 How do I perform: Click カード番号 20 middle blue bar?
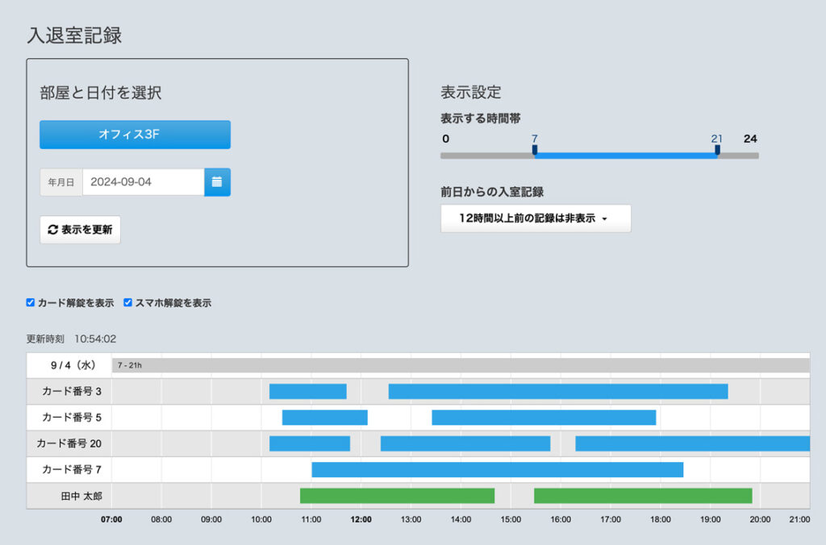click(x=465, y=443)
